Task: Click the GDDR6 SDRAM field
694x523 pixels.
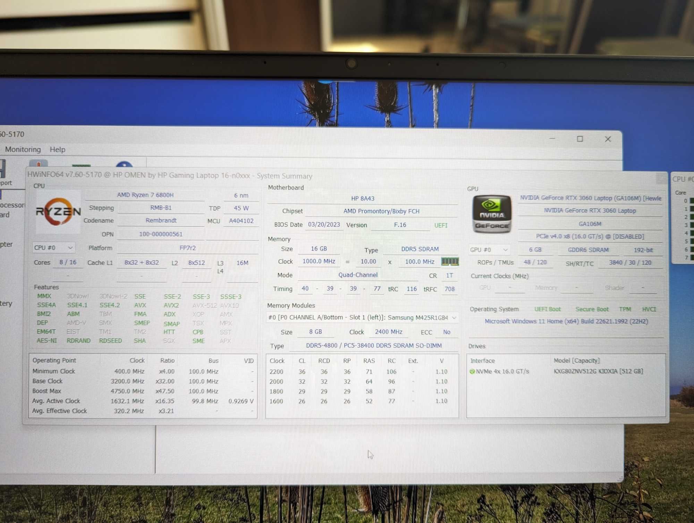Action: click(588, 250)
